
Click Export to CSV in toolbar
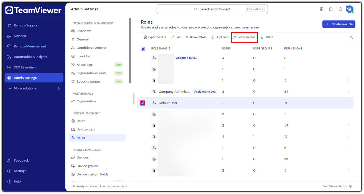(x=155, y=37)
